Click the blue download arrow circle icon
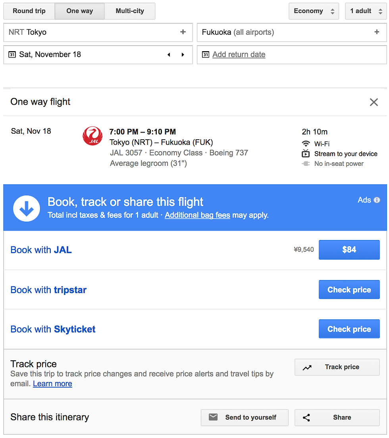The image size is (389, 438). 27,208
